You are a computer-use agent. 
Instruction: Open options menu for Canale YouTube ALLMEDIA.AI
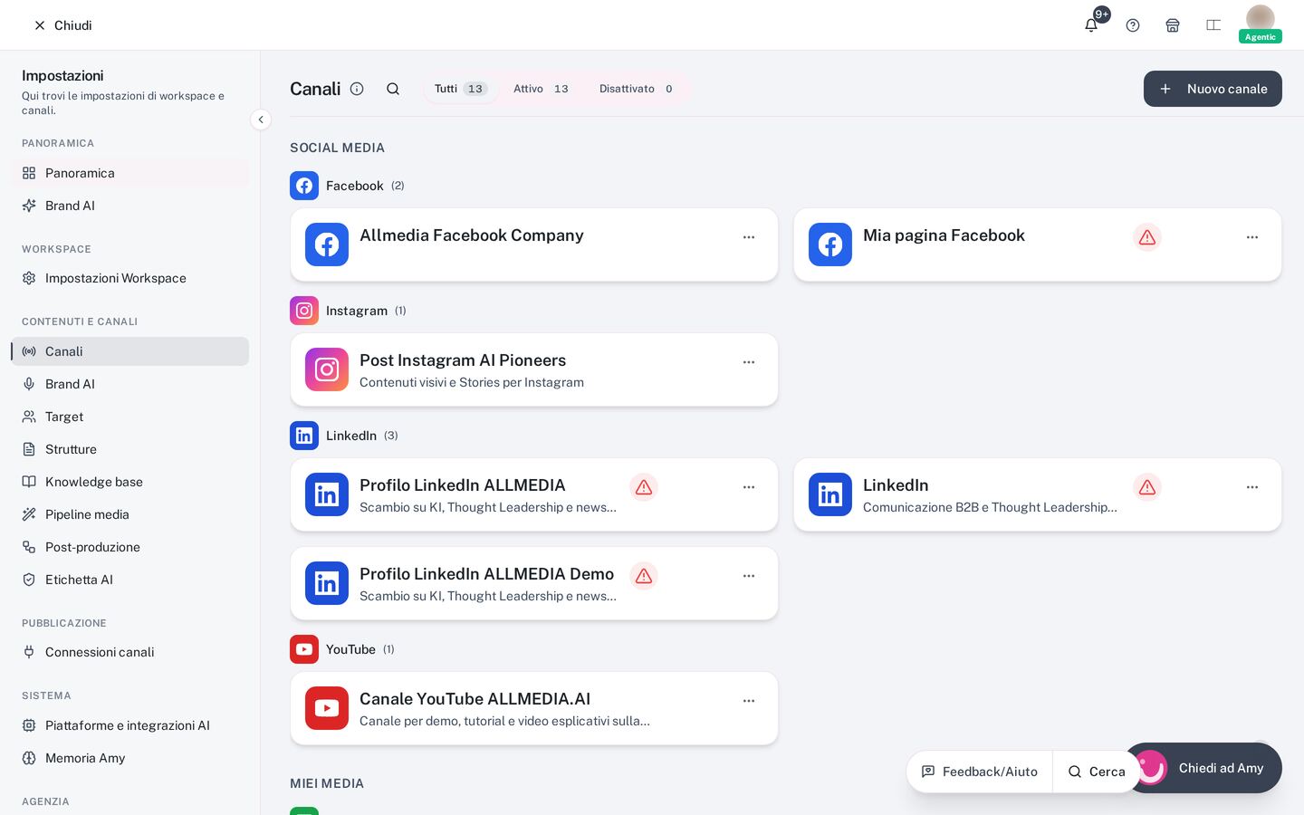(x=749, y=701)
